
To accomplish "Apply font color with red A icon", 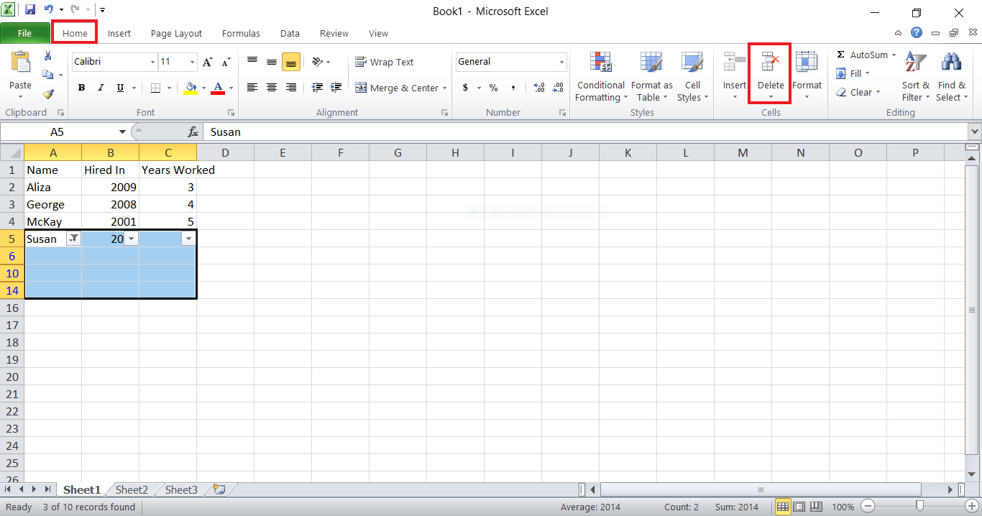I will tap(219, 88).
